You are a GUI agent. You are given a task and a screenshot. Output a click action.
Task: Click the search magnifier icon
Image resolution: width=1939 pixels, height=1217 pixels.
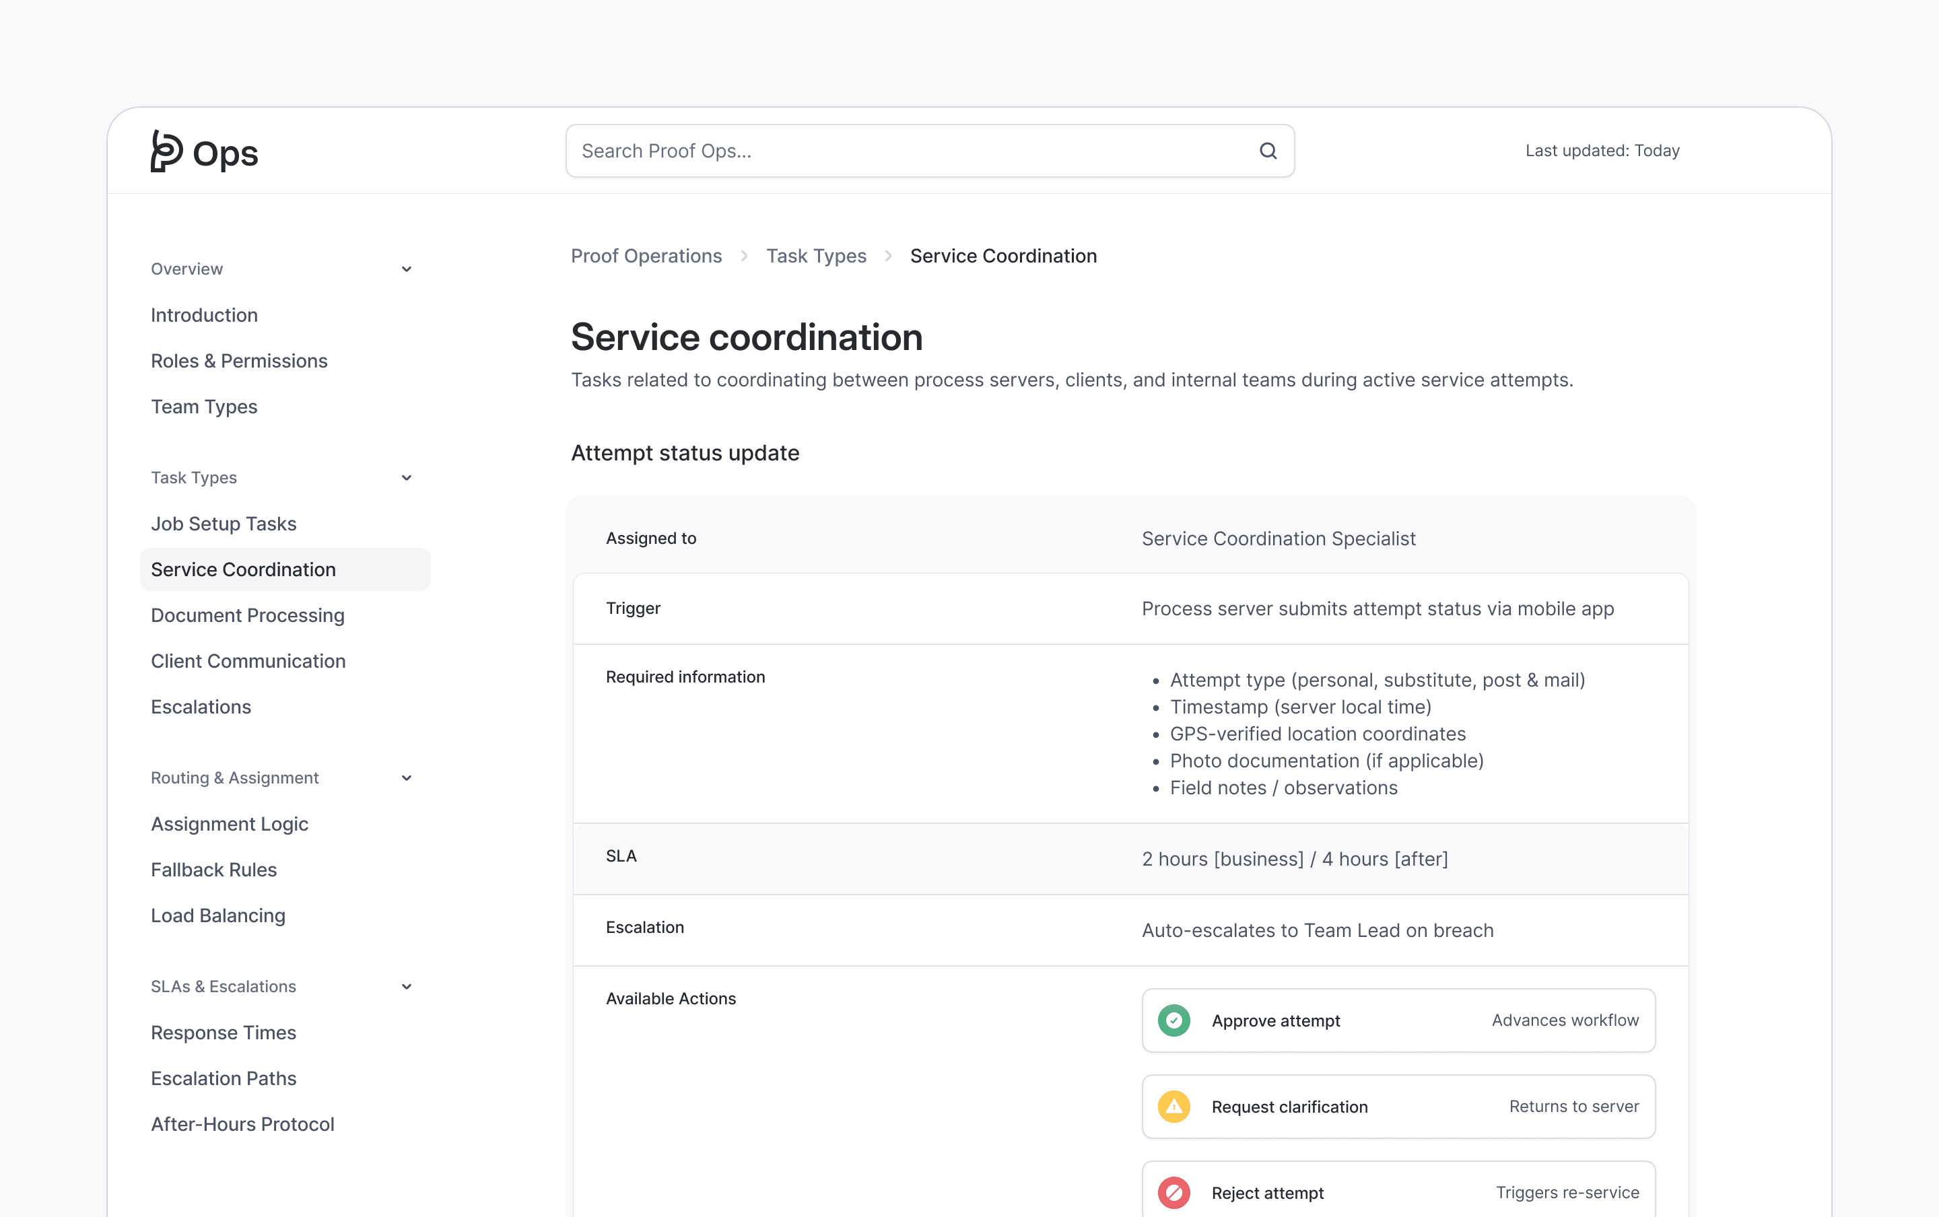coord(1268,151)
